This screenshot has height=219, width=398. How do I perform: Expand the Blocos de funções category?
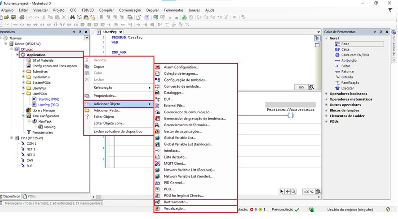326,110
